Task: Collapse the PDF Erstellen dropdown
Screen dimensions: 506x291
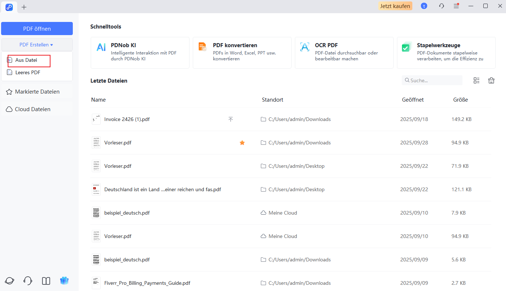Action: click(37, 45)
